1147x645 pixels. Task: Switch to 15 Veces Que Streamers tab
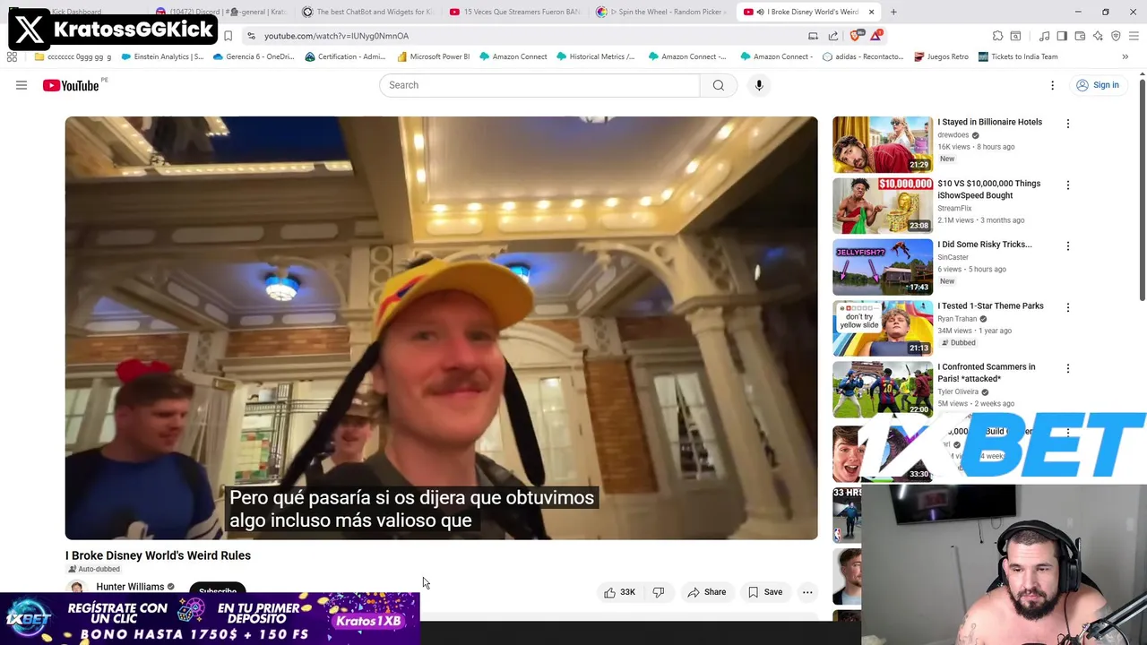(514, 12)
